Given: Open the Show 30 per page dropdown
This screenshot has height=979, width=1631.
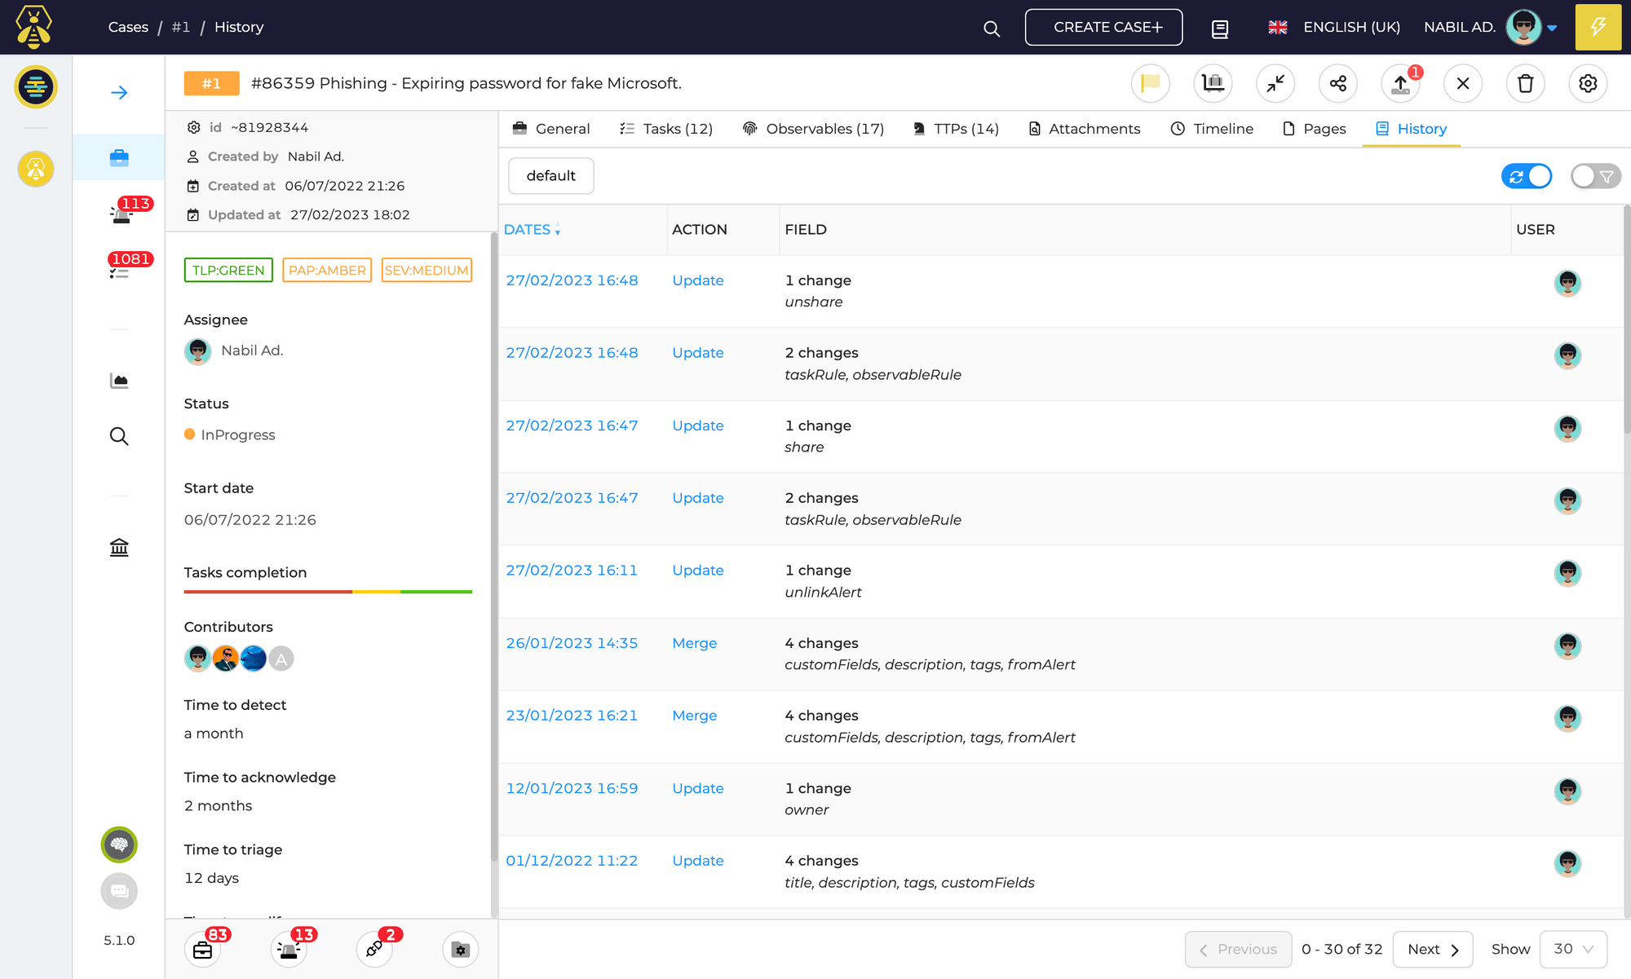Looking at the screenshot, I should coord(1573,949).
